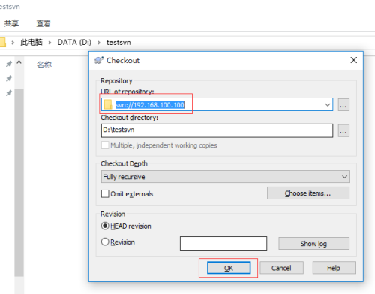
Task: Toggle Multiple, independent working copies checkbox
Action: pyautogui.click(x=105, y=145)
